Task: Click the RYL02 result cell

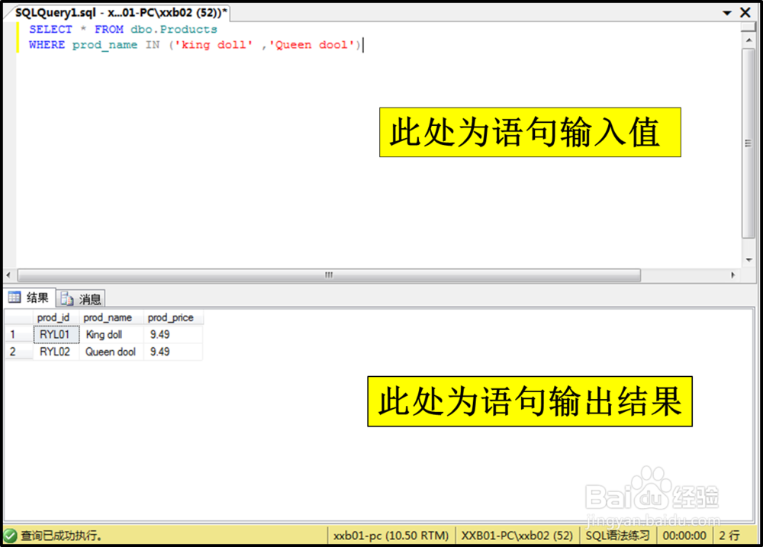Action: click(56, 352)
